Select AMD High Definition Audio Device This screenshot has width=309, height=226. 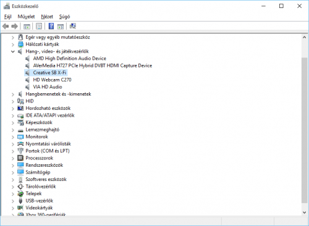pyautogui.click(x=70, y=59)
